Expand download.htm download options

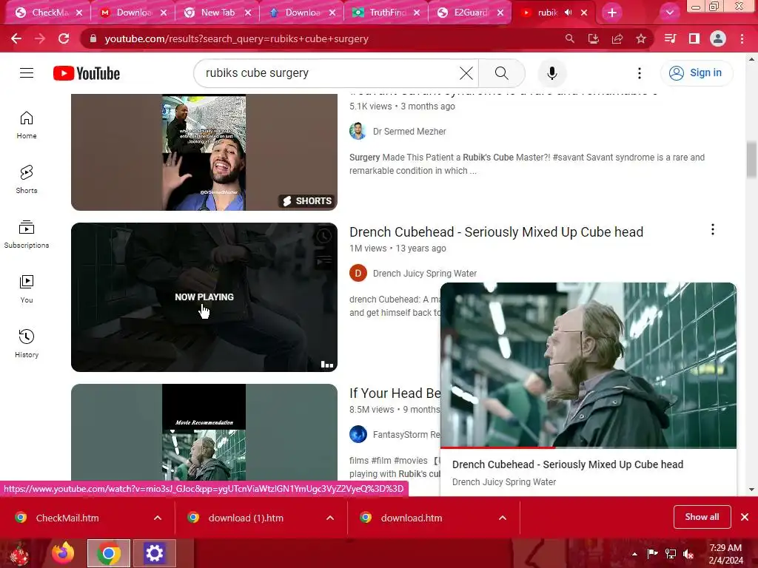503,518
